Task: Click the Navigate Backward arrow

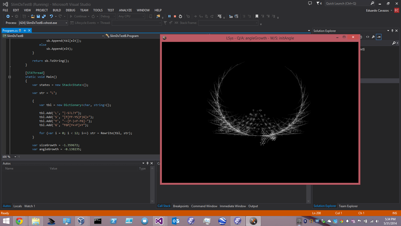Action: 8,16
